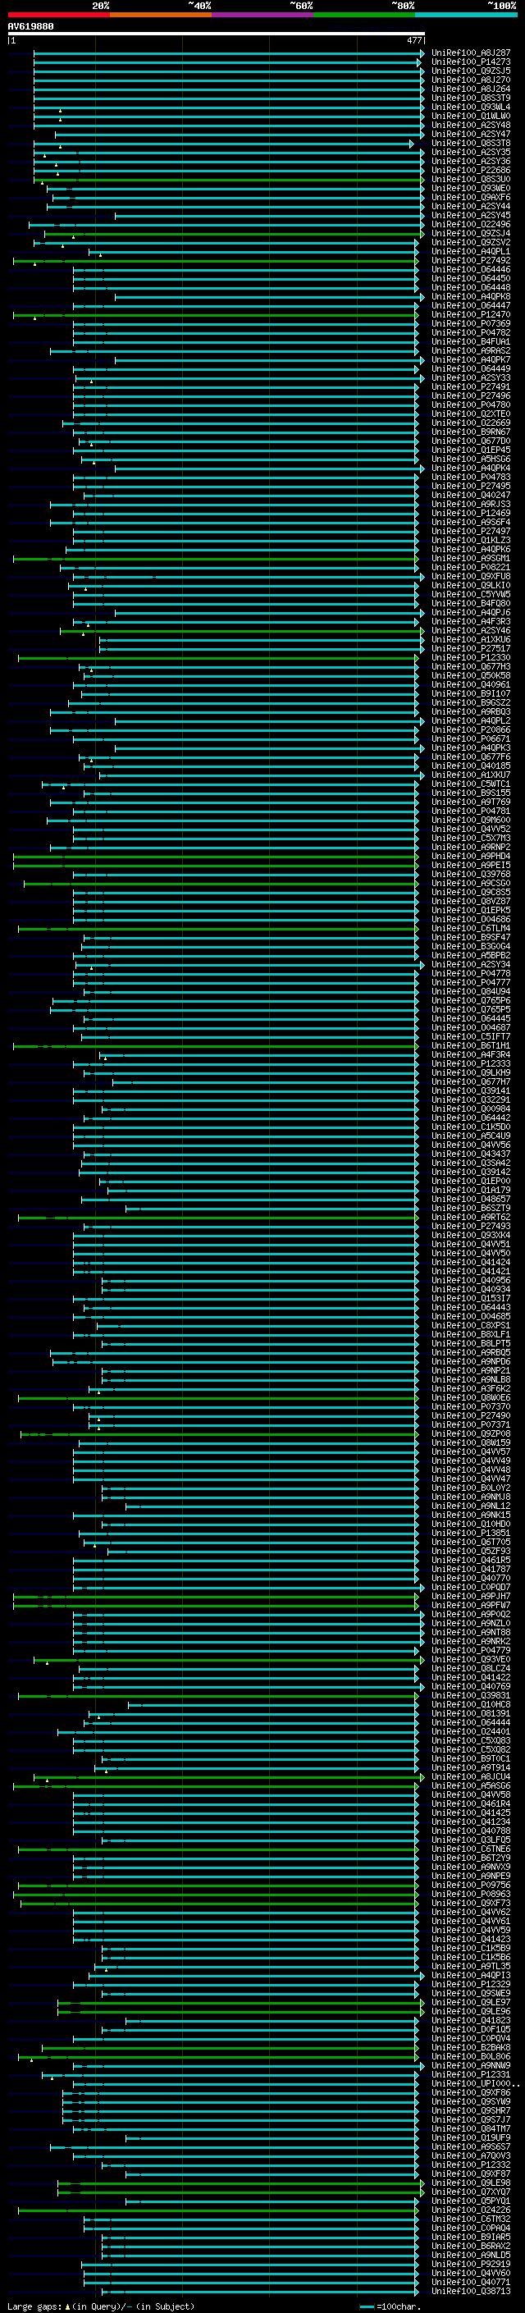The width and height of the screenshot is (525, 2313).
Task: Select label UniRef100_Q8S3U0
Action: 471,180
